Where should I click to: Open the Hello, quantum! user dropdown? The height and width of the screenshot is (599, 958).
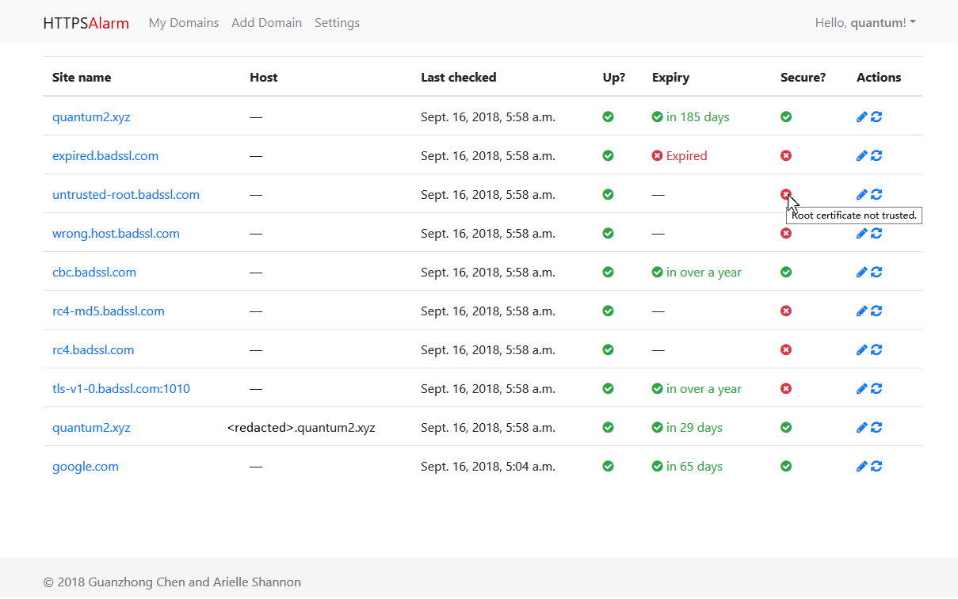[x=864, y=23]
